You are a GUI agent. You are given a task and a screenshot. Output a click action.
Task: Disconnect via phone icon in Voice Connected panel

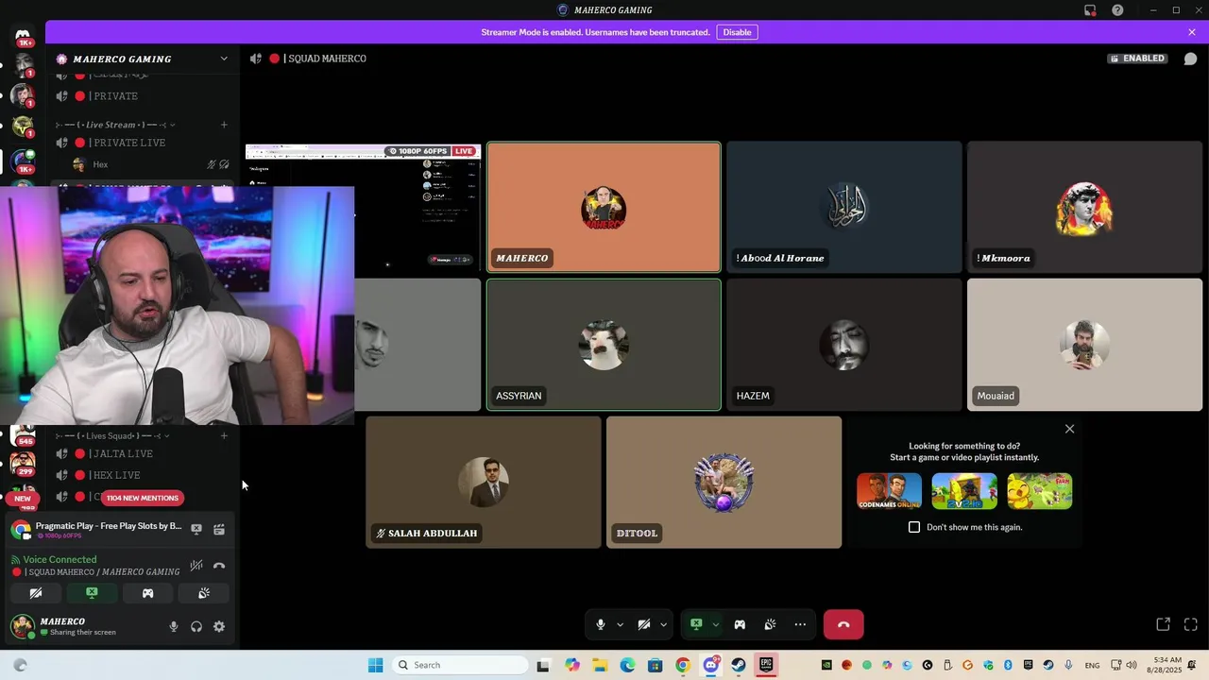[x=219, y=566]
